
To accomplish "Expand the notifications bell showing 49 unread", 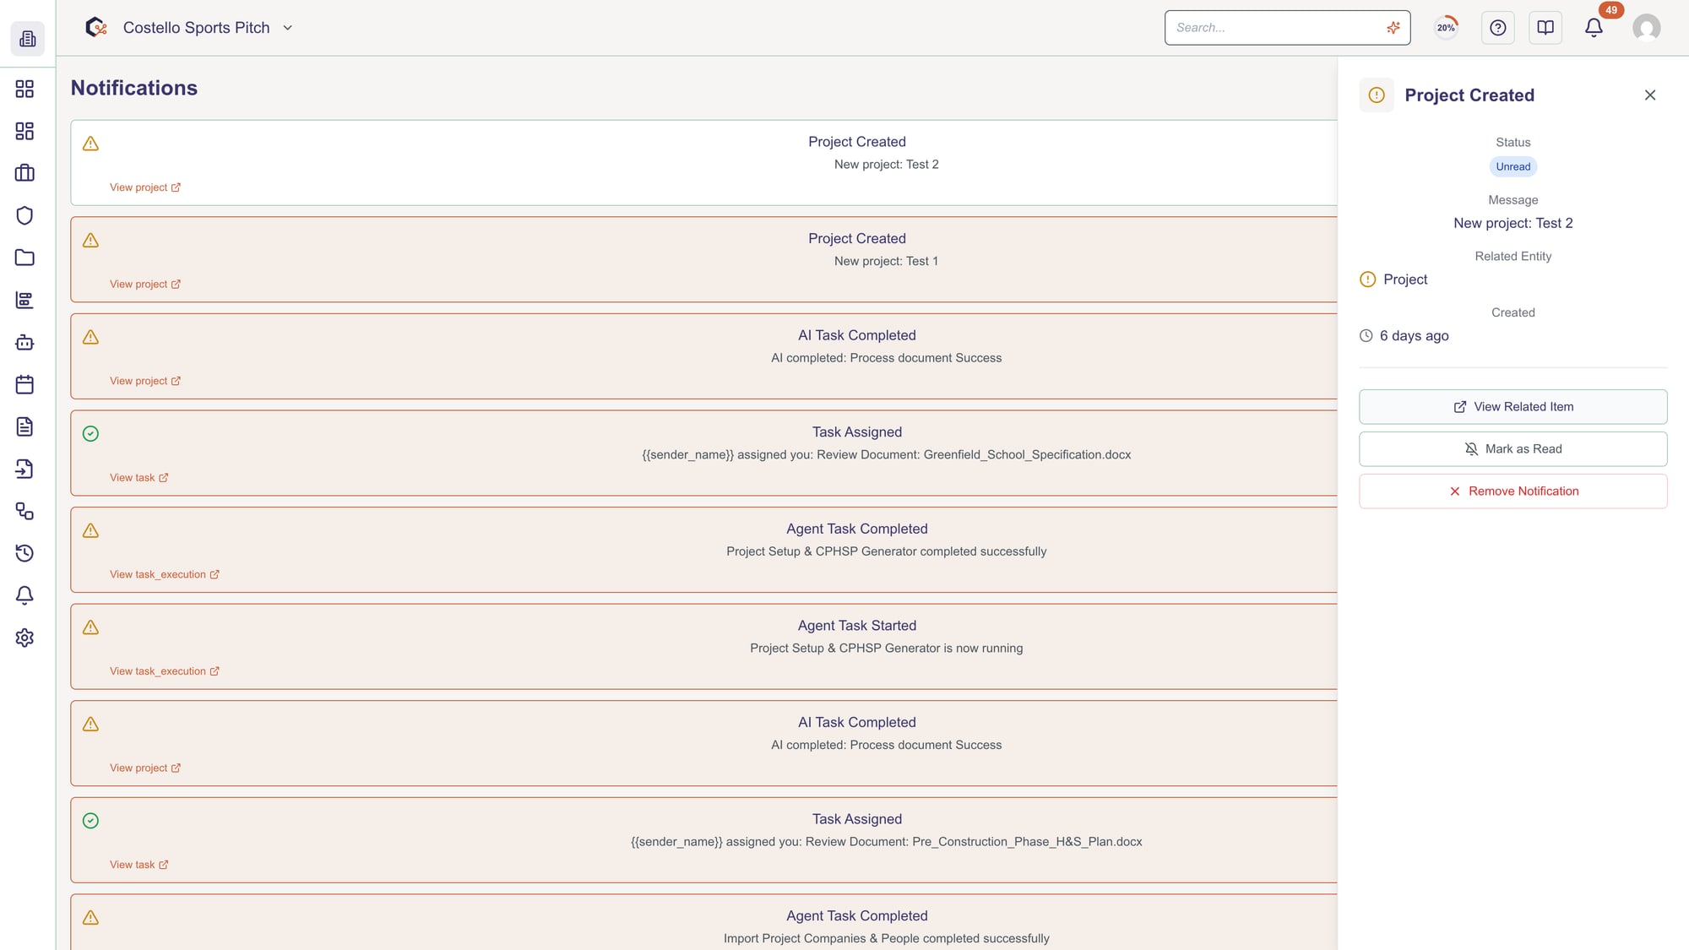I will click(x=1594, y=27).
